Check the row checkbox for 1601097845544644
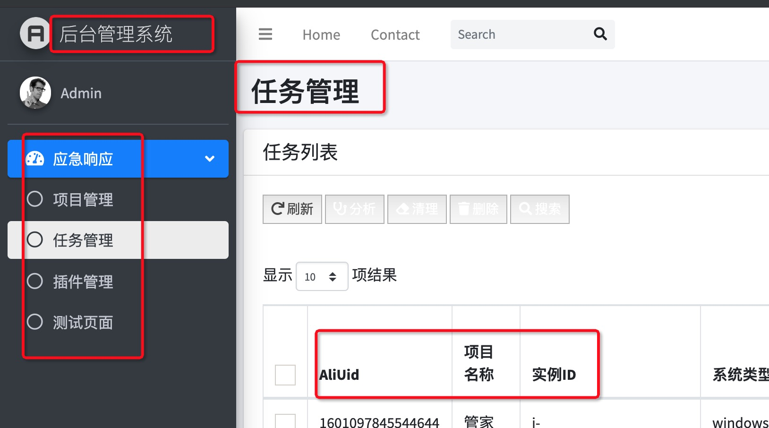This screenshot has width=769, height=428. [x=285, y=421]
